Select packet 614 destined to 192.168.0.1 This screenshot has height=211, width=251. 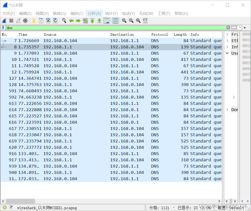pyautogui.click(x=111, y=110)
